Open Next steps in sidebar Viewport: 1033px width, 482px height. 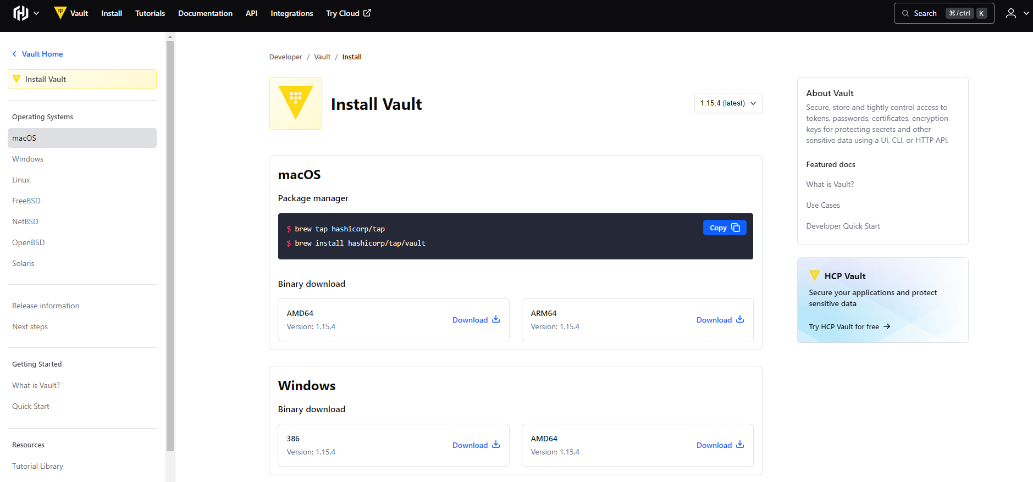[x=30, y=326]
